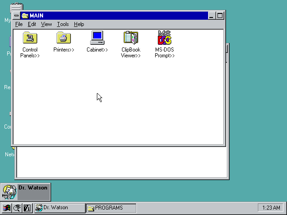
Task: Minimize the MAIN window
Action: pos(211,16)
